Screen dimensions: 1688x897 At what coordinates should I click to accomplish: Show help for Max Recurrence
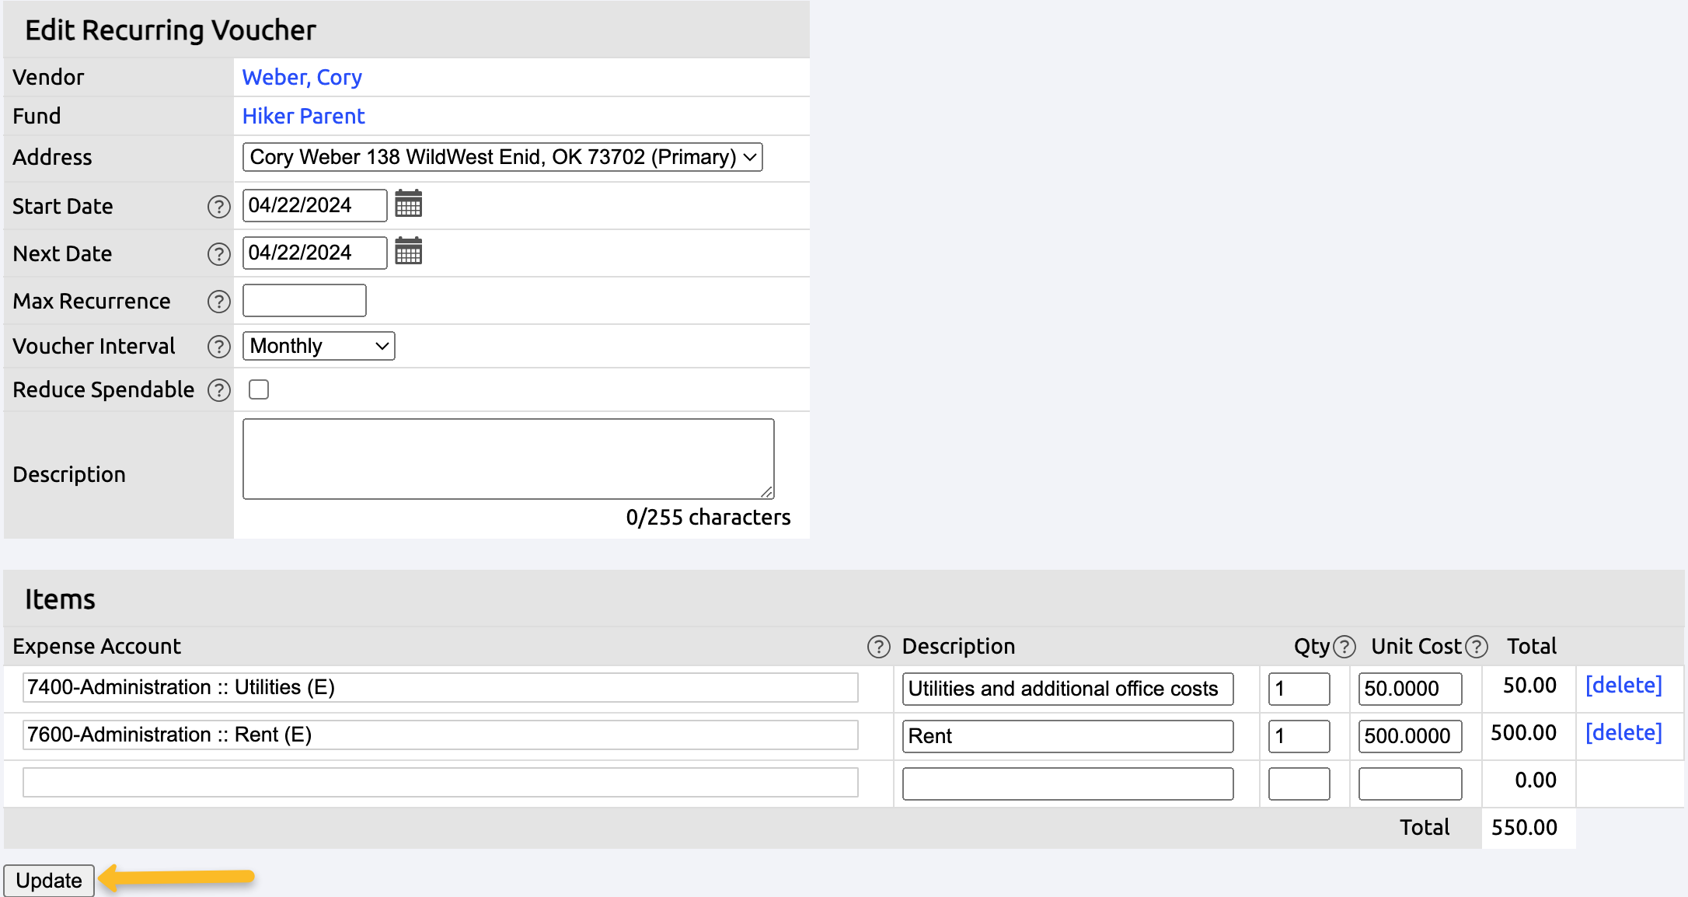pos(218,302)
